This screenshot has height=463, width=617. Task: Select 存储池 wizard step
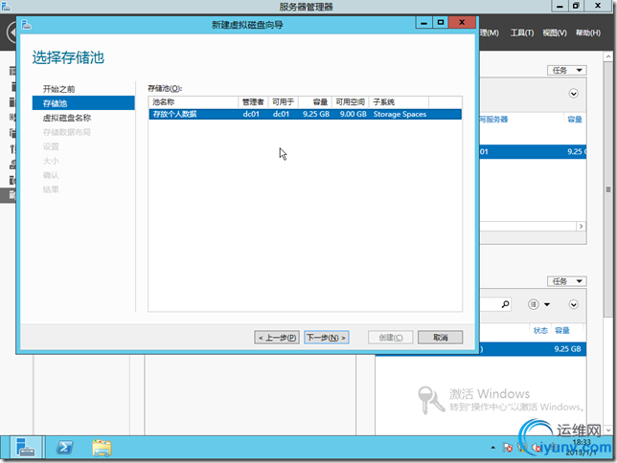coord(83,103)
